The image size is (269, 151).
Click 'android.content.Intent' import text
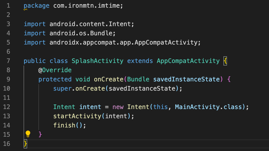coord(90,24)
